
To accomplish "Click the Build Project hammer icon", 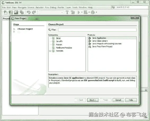I will 67,12.
